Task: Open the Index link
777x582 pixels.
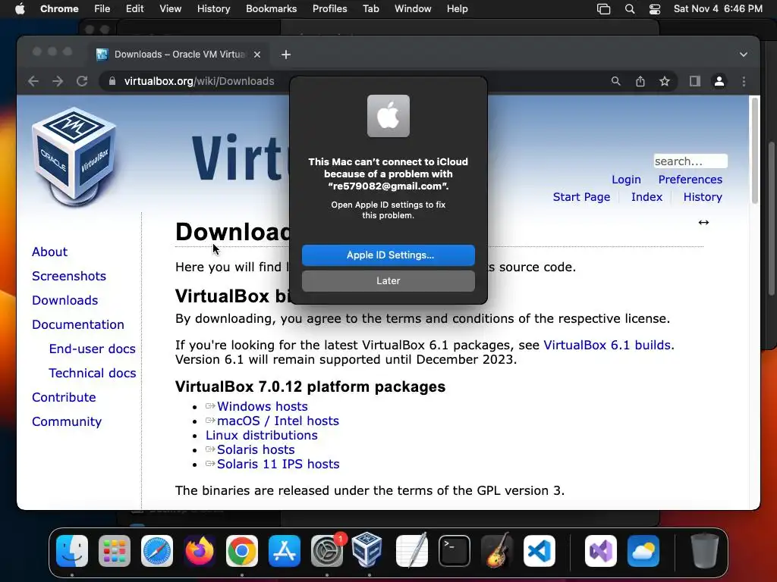Action: click(x=646, y=197)
